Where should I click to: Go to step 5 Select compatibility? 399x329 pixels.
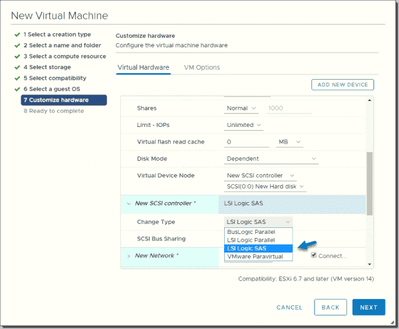55,78
